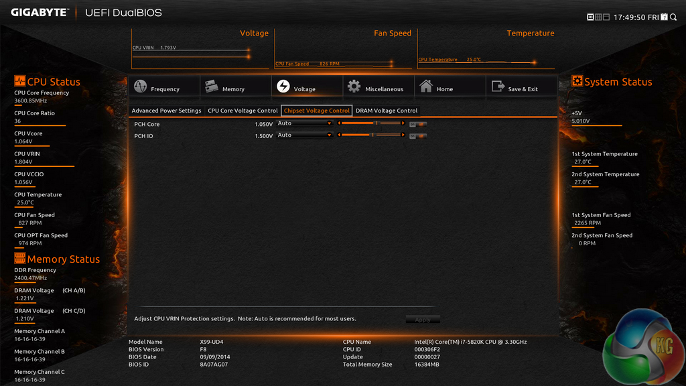The height and width of the screenshot is (386, 686).
Task: Select the DRAM Voltage Control tab
Action: [x=387, y=111]
